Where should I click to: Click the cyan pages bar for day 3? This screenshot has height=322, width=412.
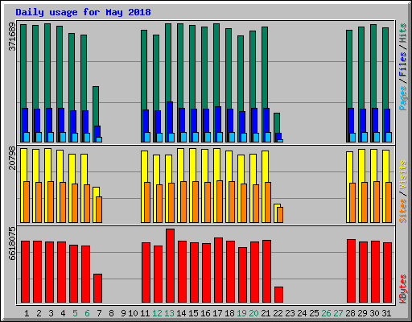[x=51, y=137]
